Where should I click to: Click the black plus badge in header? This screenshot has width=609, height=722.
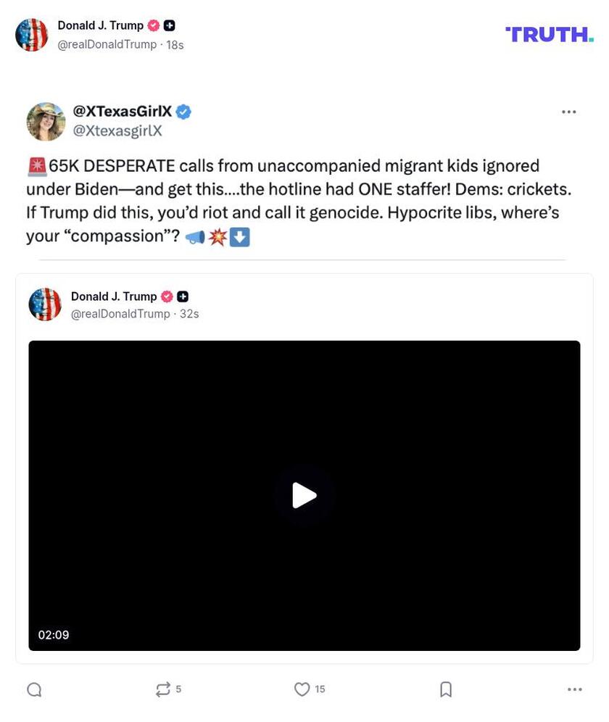tap(169, 26)
